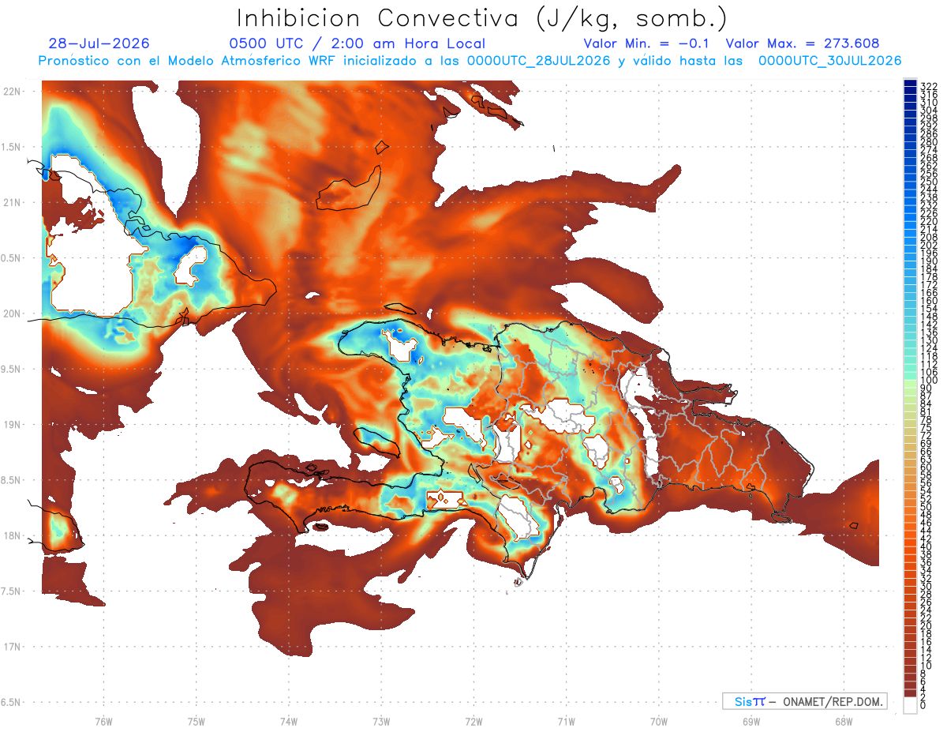
Task: Click the '69W' longitude label
Action: [751, 721]
